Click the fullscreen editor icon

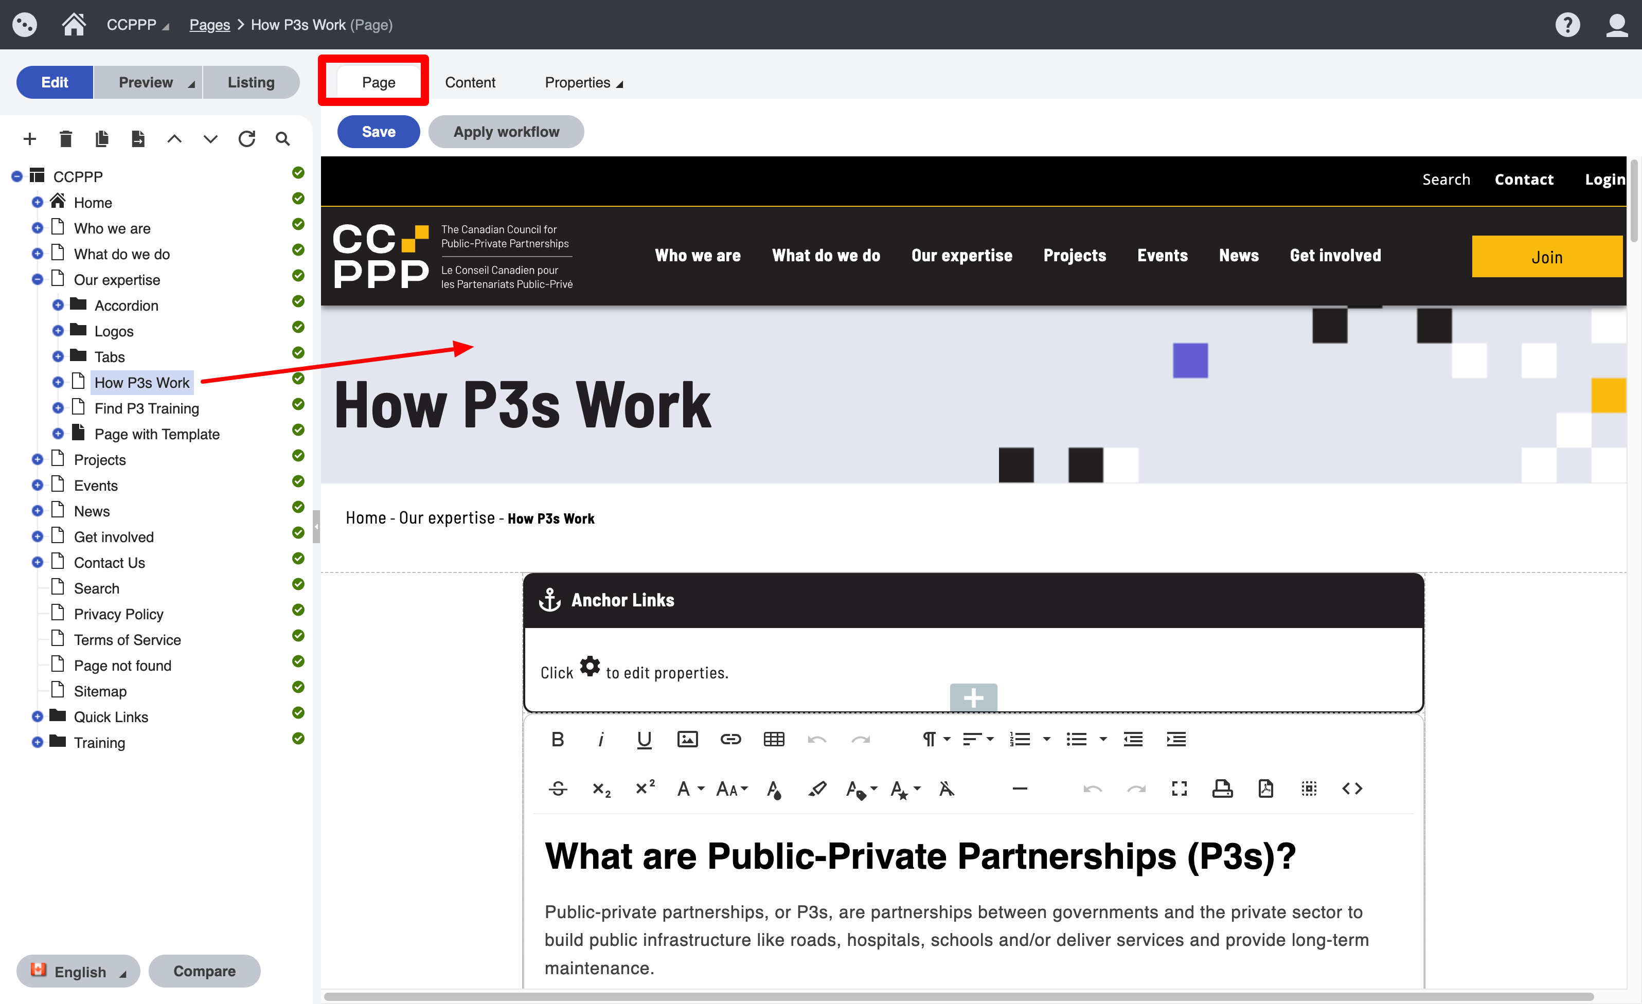1180,789
